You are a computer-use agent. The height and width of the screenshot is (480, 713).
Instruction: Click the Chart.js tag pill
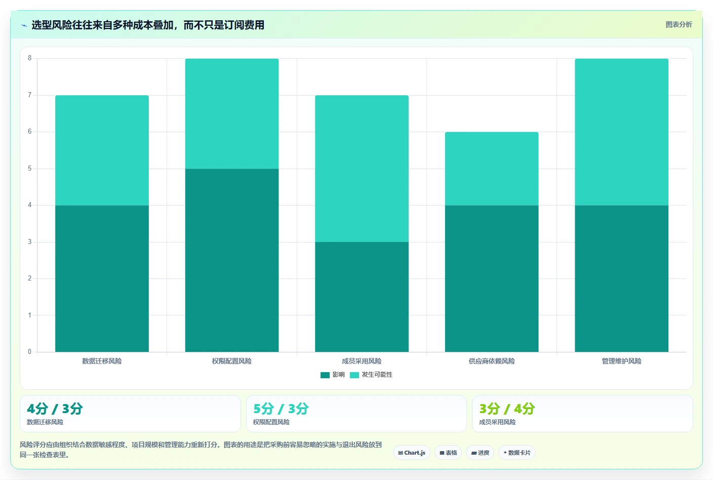[412, 453]
